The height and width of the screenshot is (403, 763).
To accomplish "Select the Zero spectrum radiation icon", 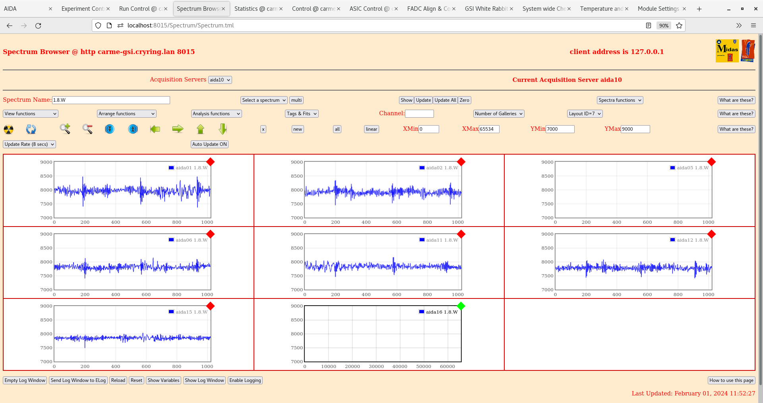I will 8,129.
